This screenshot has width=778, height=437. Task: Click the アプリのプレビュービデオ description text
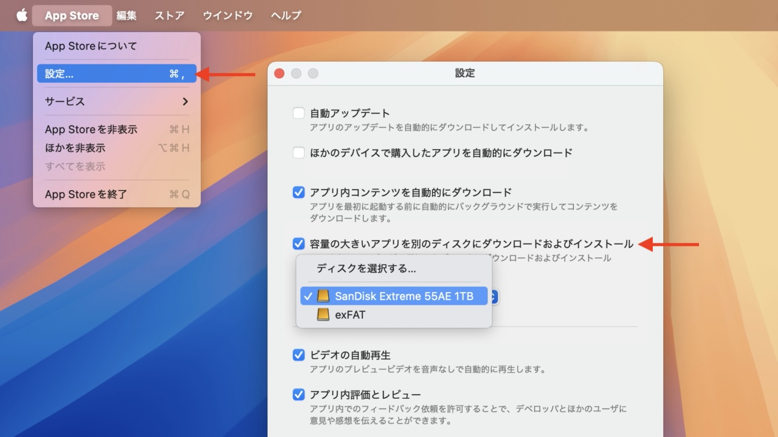tap(428, 369)
